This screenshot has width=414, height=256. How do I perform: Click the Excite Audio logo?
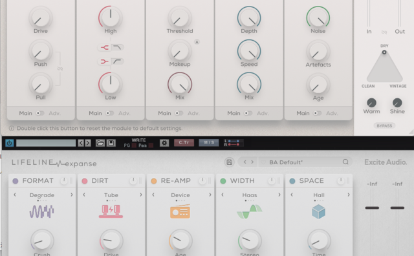(386, 162)
